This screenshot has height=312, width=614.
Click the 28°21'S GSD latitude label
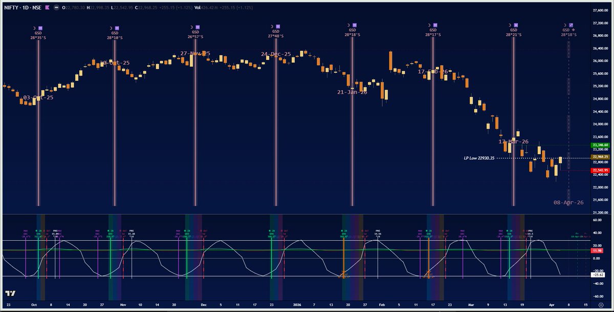(x=513, y=35)
